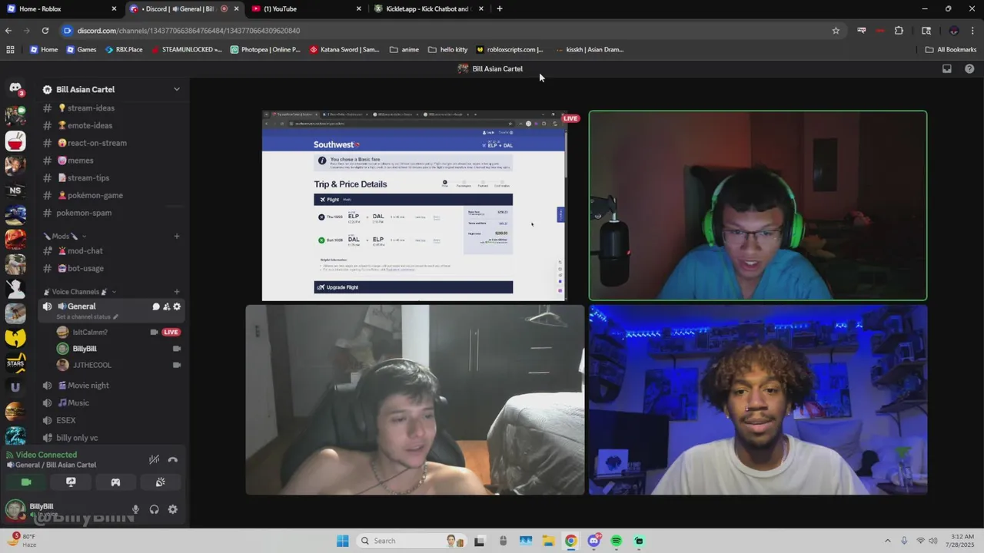Open the NS server icon

(15, 190)
